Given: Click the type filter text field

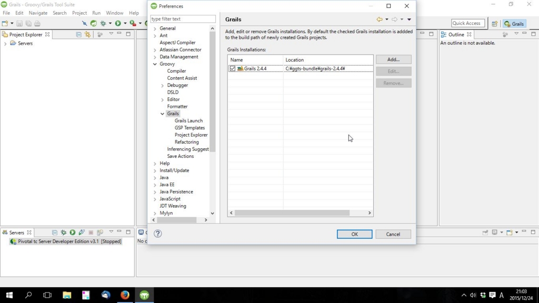Looking at the screenshot, I should (183, 19).
